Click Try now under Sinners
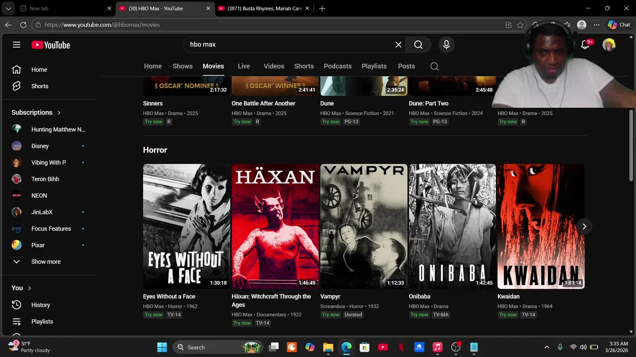This screenshot has width=636, height=357. (x=154, y=121)
